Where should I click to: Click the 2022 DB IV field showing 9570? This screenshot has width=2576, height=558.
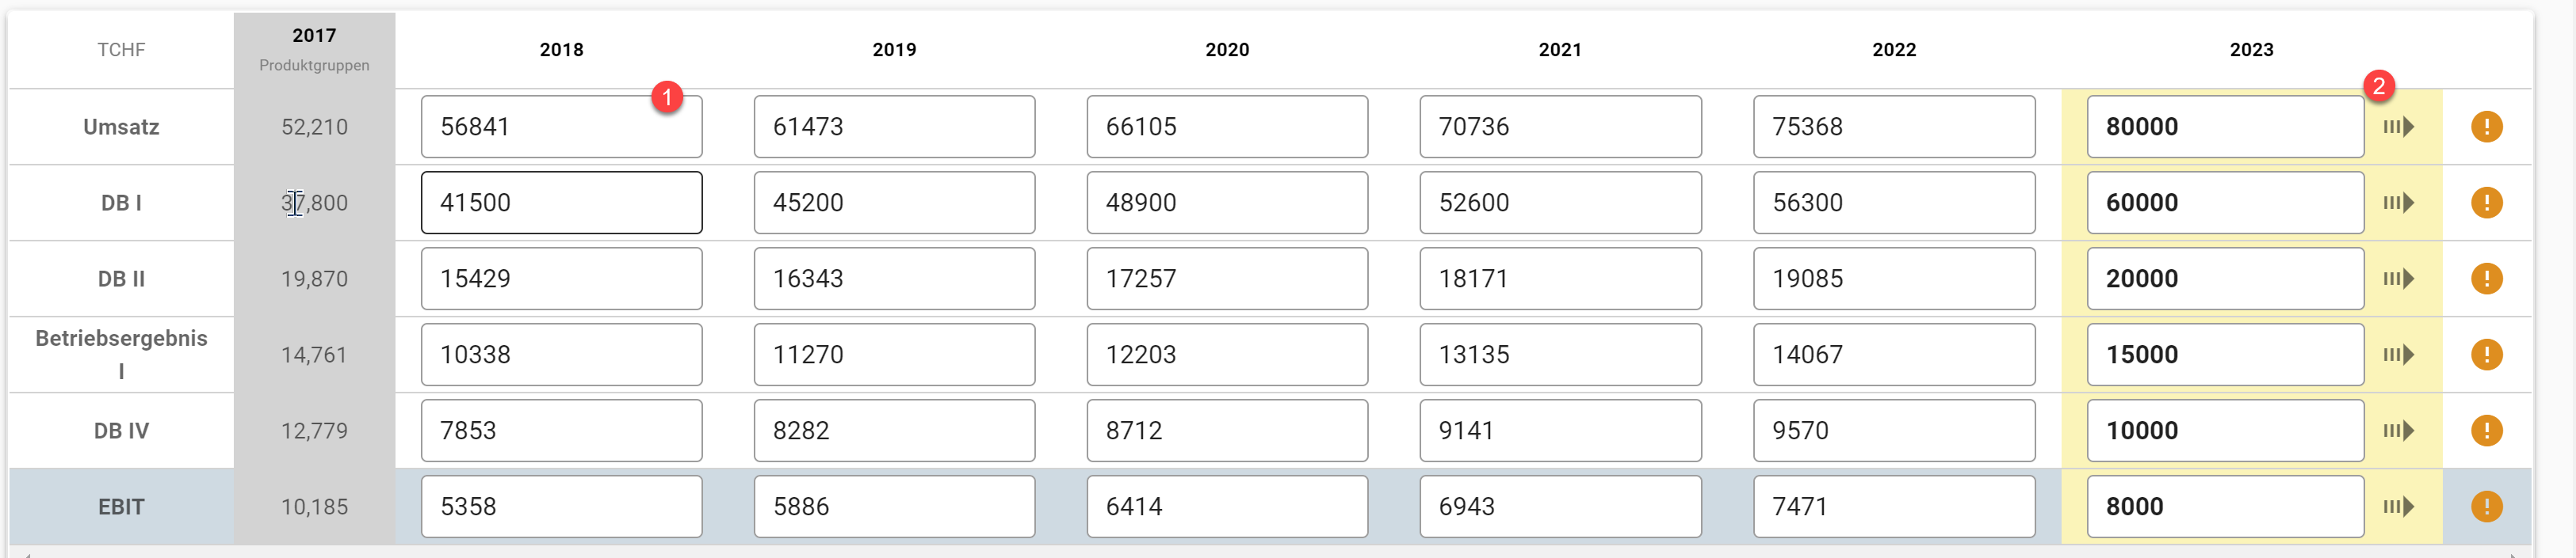[1894, 431]
